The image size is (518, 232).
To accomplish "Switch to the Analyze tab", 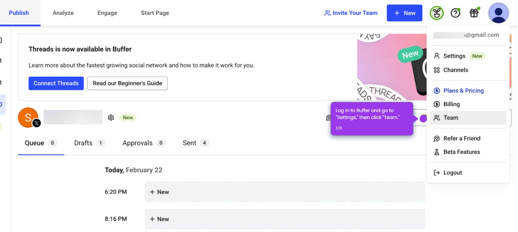I will pos(63,13).
